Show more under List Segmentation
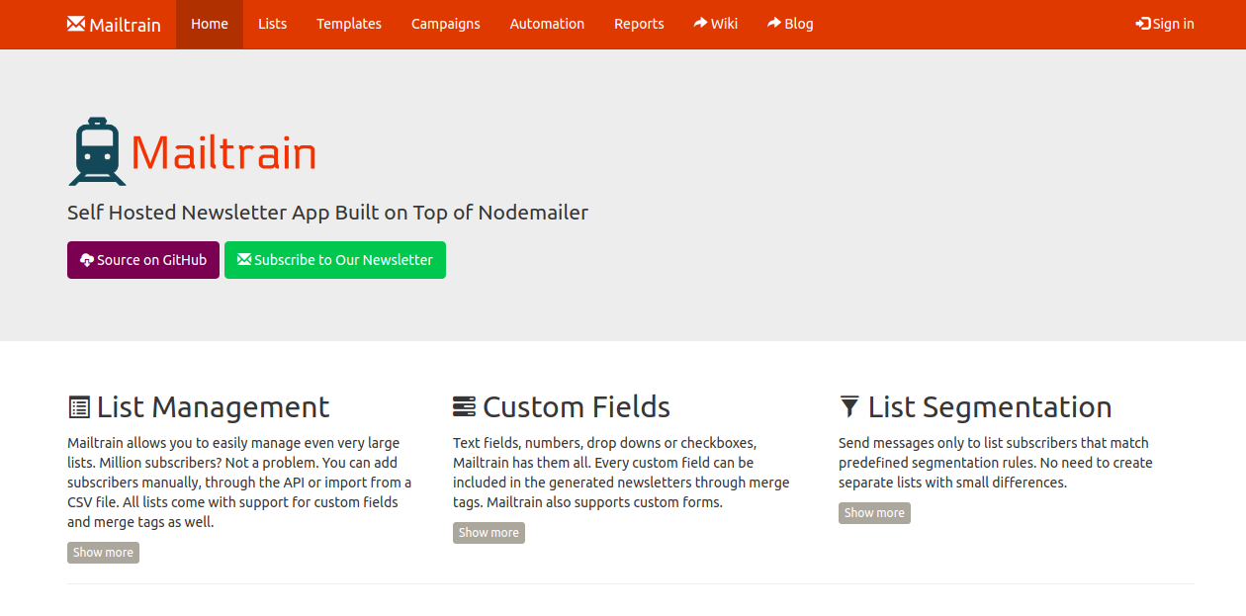Viewport: 1246px width, 616px height. 874,513
